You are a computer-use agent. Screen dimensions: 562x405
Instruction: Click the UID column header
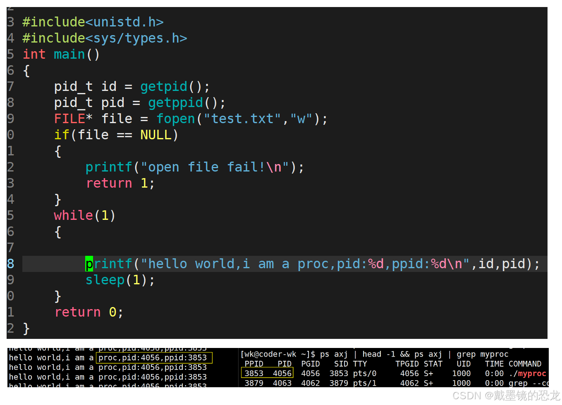(464, 364)
